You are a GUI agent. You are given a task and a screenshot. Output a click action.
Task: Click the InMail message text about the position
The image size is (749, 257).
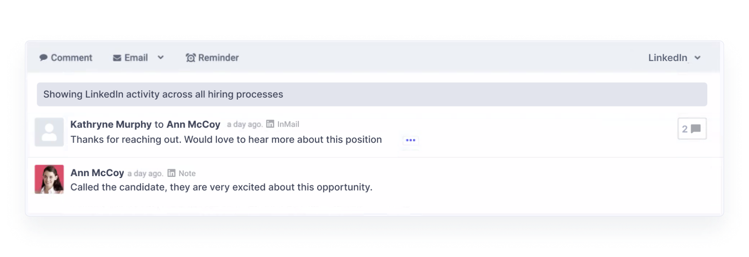click(226, 140)
